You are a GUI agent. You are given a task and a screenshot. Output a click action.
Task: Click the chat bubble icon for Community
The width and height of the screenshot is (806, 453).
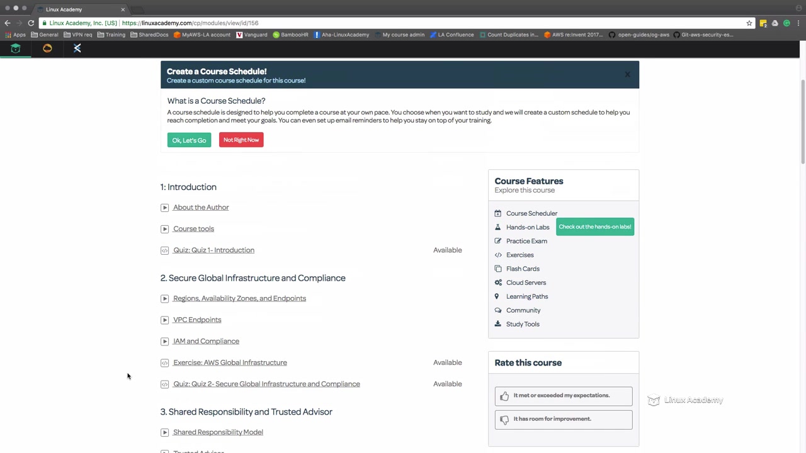coord(498,310)
